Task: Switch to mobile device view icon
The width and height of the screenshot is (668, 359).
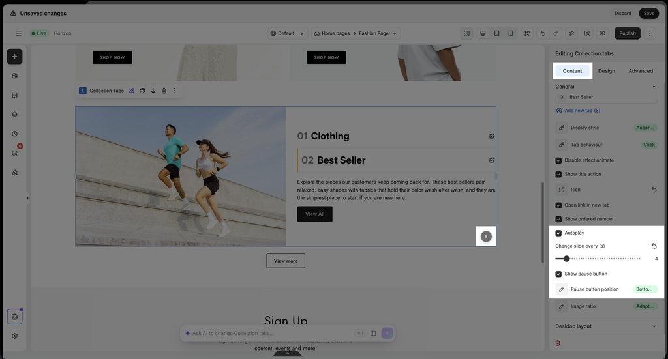Action: pos(510,33)
